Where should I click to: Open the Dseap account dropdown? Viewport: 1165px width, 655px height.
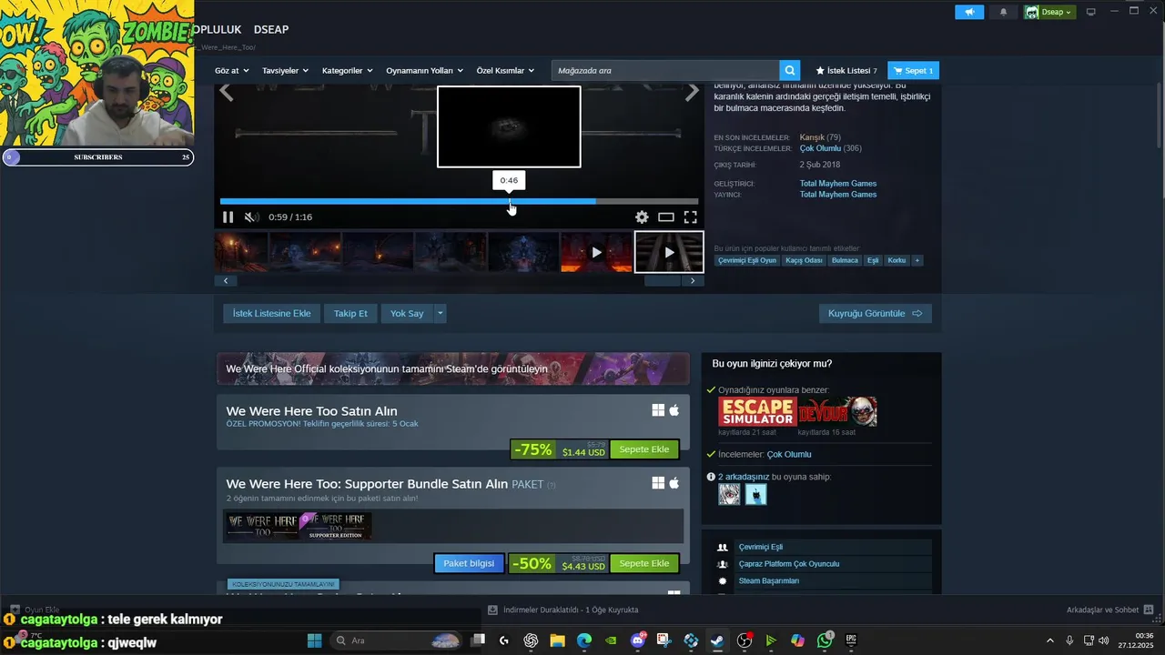[1048, 12]
